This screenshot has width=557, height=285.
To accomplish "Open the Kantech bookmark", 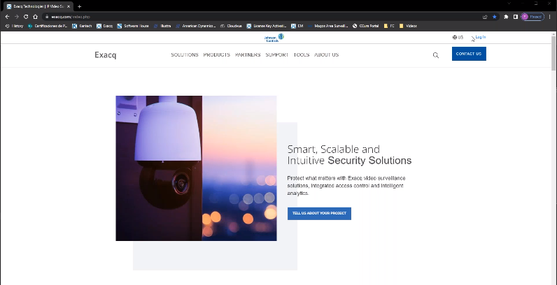I will pyautogui.click(x=84, y=26).
